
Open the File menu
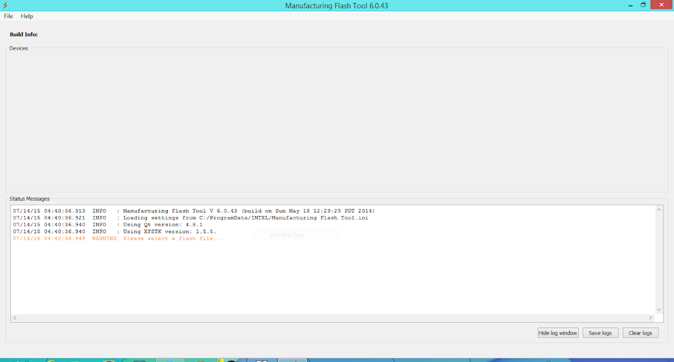8,16
